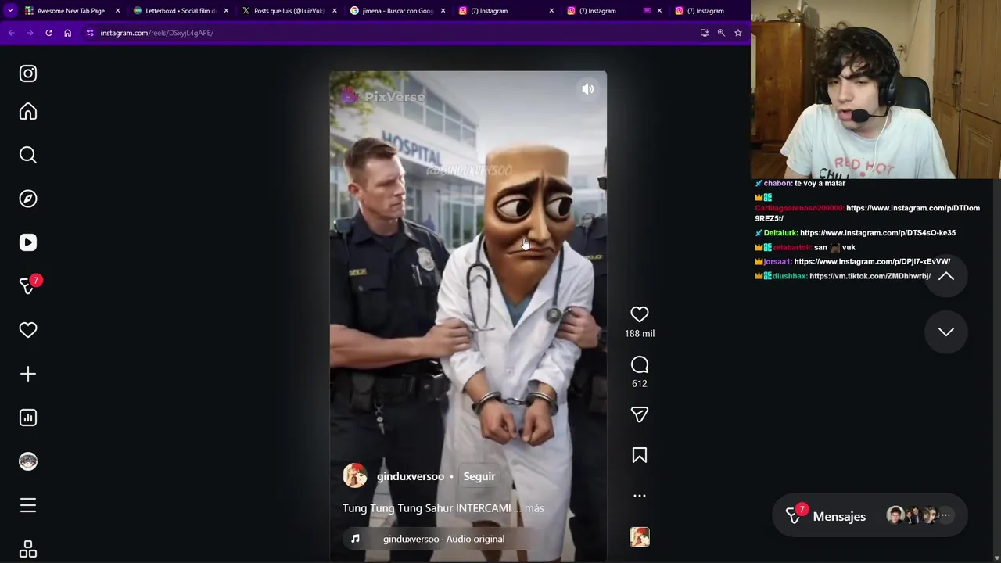
Task: Open the audio thumbnail below the reel actions
Action: coord(640,537)
